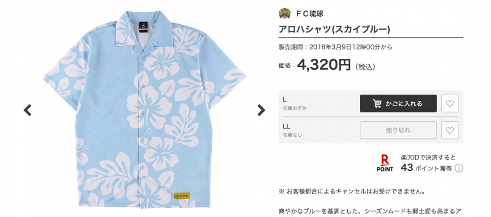Select the size L option label
Screen dimensions: 491x217
[x=285, y=100]
